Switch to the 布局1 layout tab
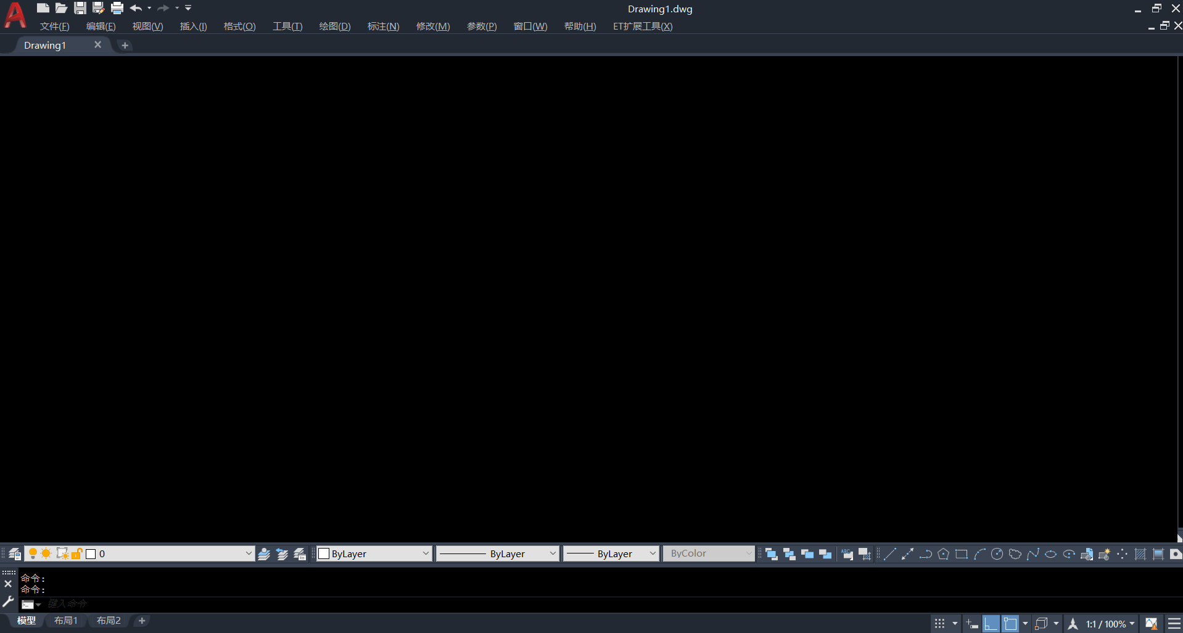1183x633 pixels. coord(66,621)
